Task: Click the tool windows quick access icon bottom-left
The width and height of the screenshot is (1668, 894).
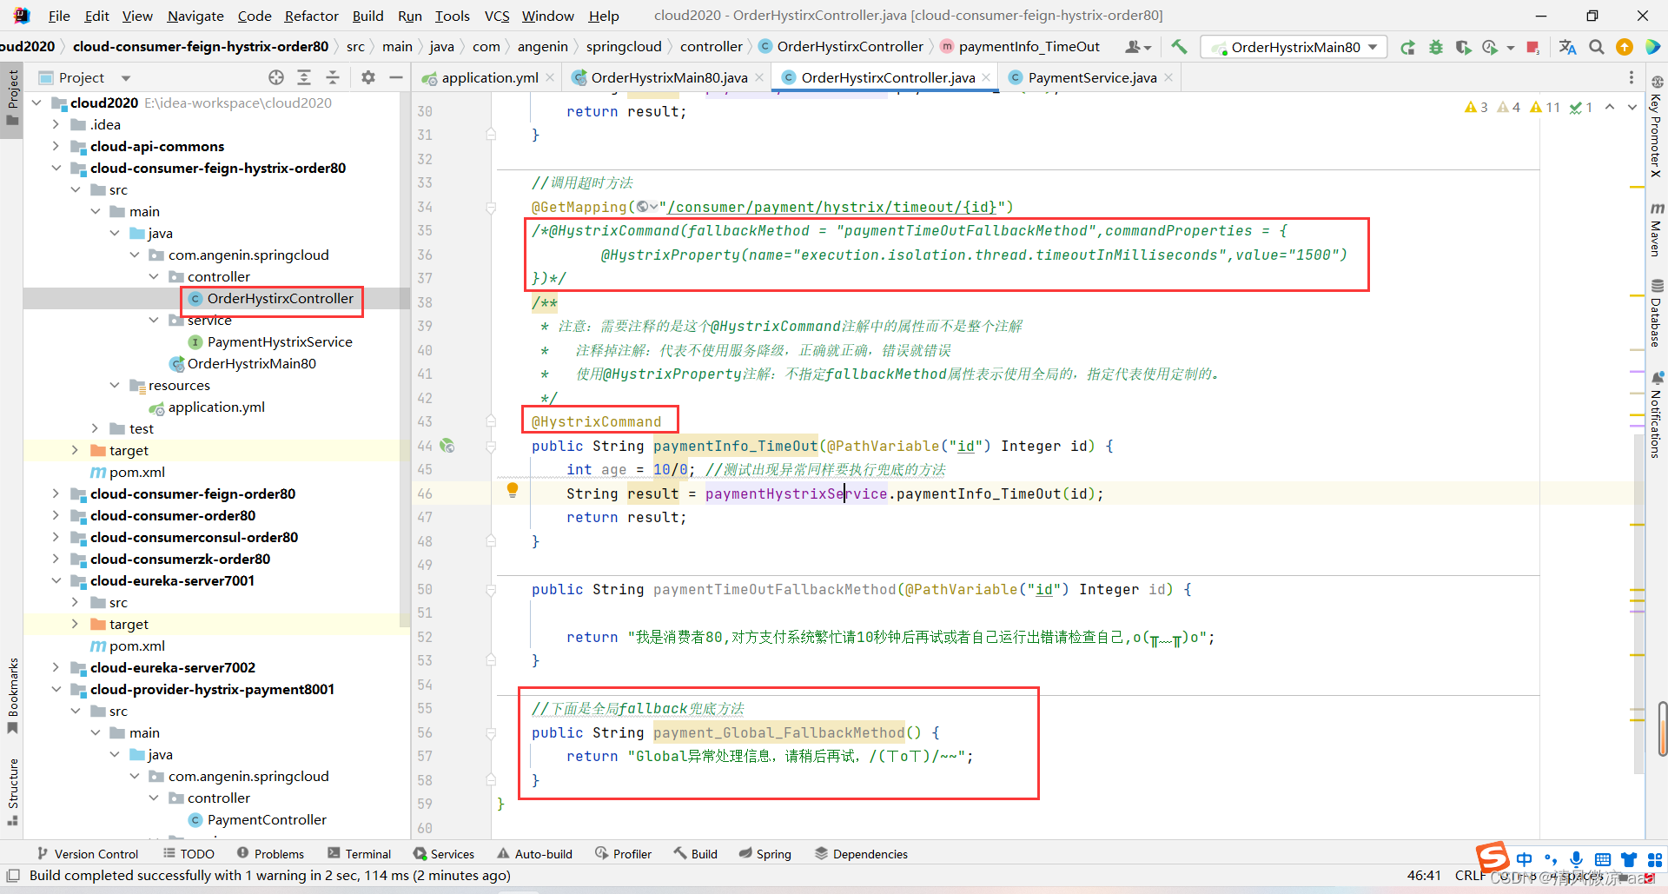Action: point(13,875)
